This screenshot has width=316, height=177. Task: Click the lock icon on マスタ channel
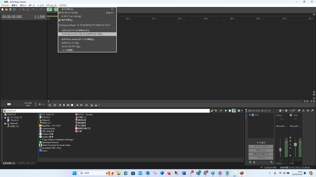coord(290,155)
